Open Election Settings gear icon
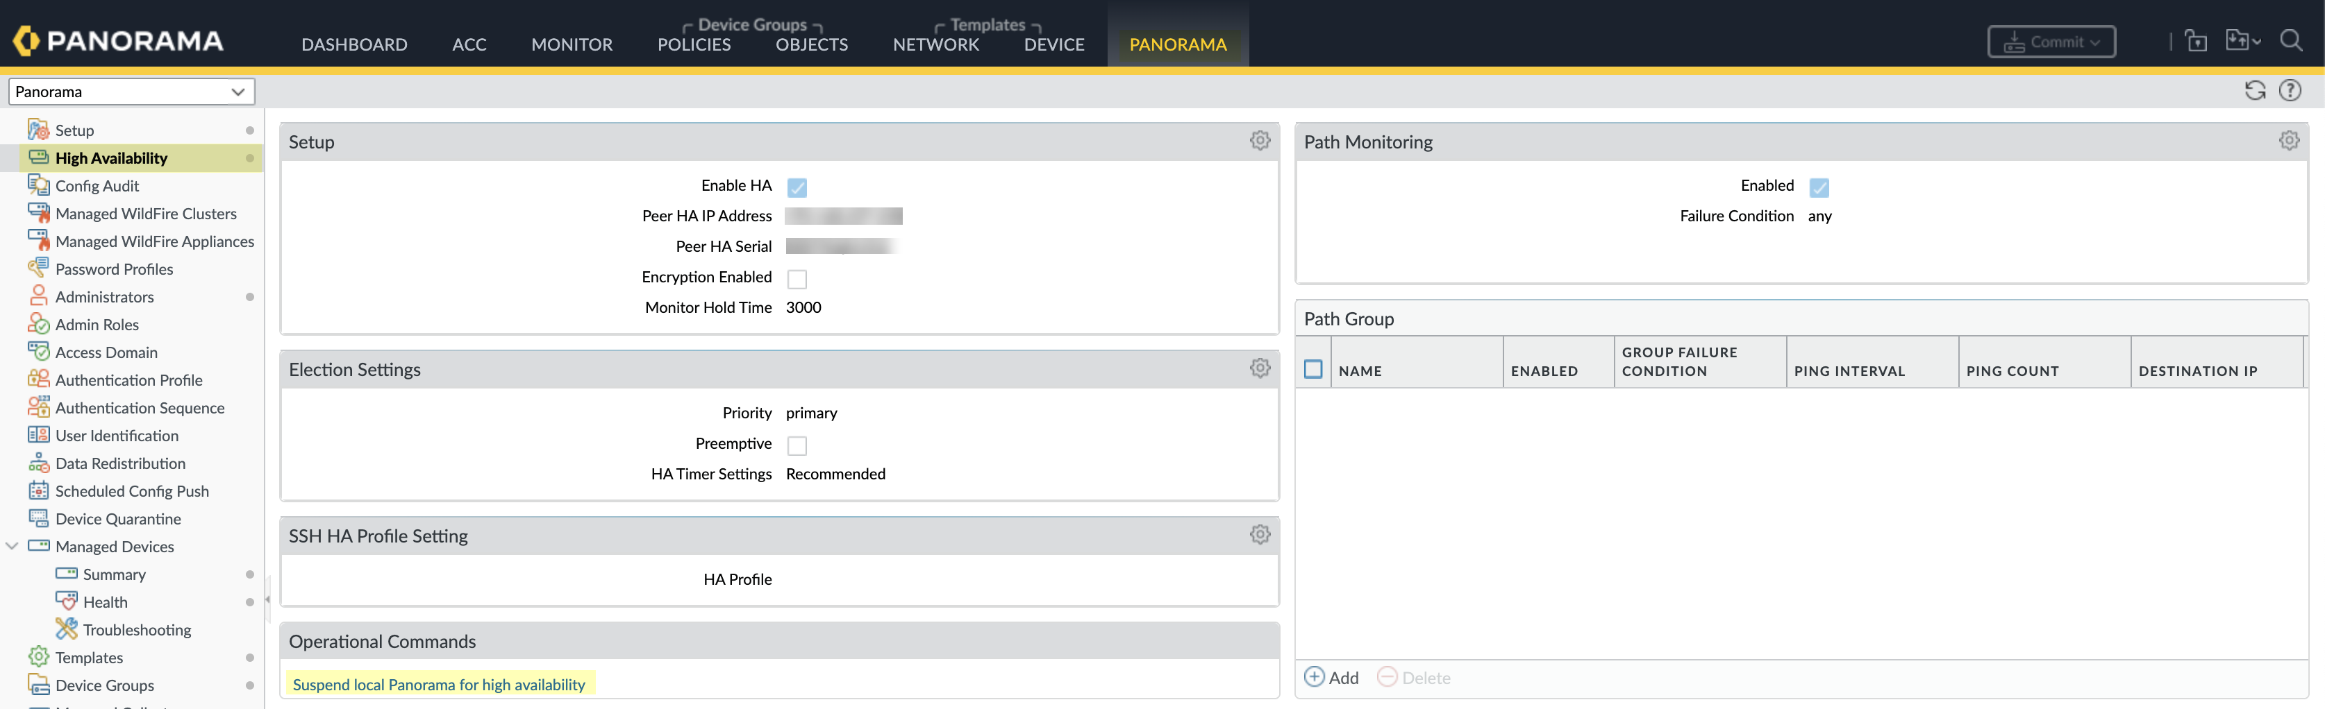Viewport: 2325px width, 709px height. 1259,368
